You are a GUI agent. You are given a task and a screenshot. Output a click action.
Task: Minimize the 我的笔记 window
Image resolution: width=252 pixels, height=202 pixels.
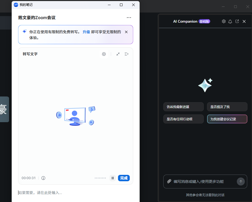[x=109, y=5]
